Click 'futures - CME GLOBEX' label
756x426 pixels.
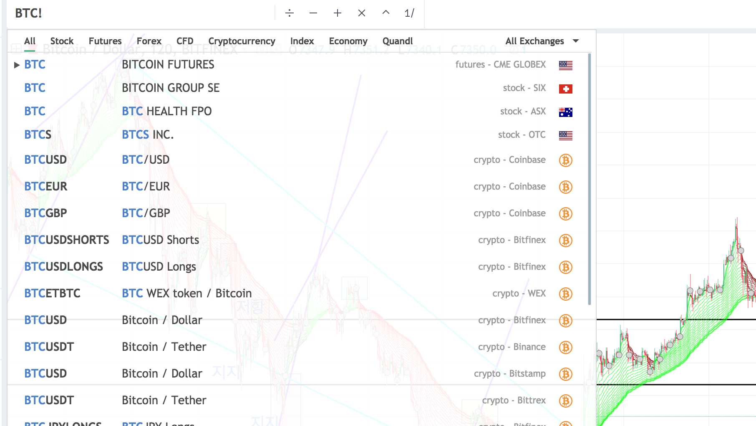coord(501,64)
